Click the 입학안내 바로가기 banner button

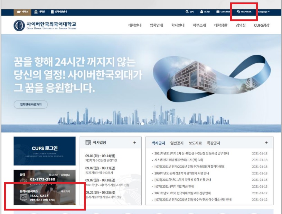tap(31, 105)
